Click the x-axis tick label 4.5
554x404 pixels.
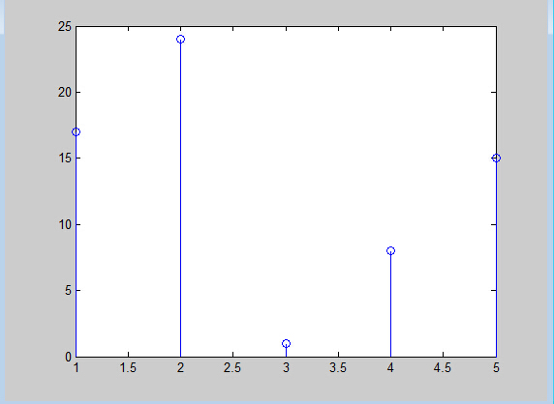pos(443,368)
